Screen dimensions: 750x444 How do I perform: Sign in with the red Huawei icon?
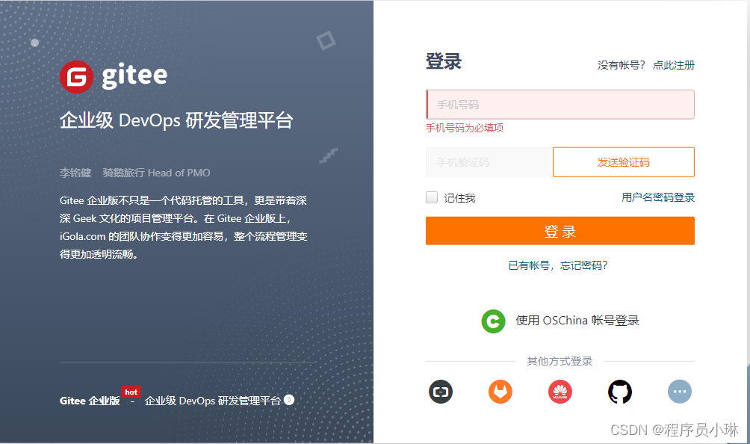point(560,392)
